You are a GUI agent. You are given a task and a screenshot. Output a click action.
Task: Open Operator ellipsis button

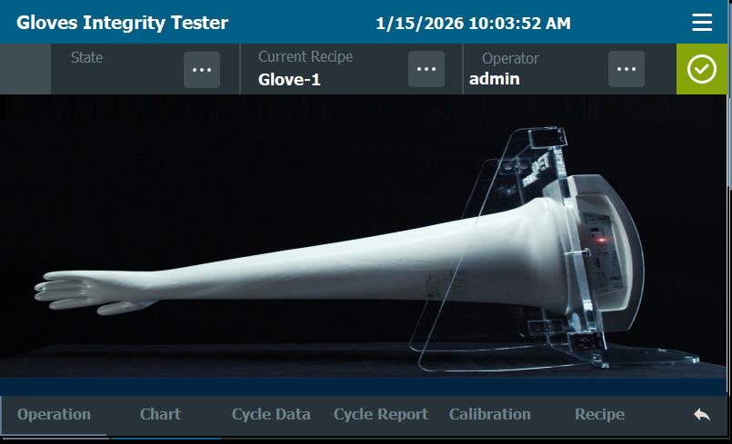pyautogui.click(x=626, y=69)
